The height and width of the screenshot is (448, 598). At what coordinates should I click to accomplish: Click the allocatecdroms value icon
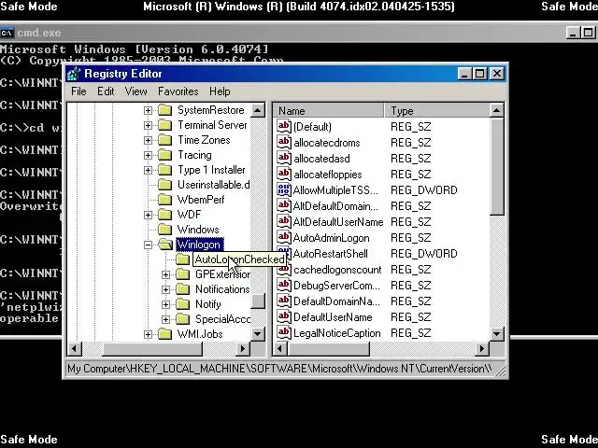(284, 142)
